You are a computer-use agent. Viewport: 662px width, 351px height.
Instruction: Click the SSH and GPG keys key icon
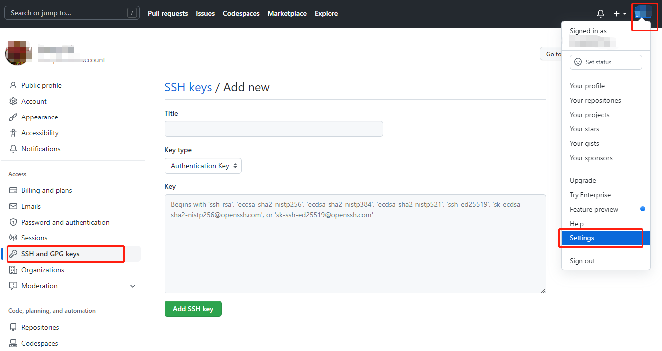point(13,254)
